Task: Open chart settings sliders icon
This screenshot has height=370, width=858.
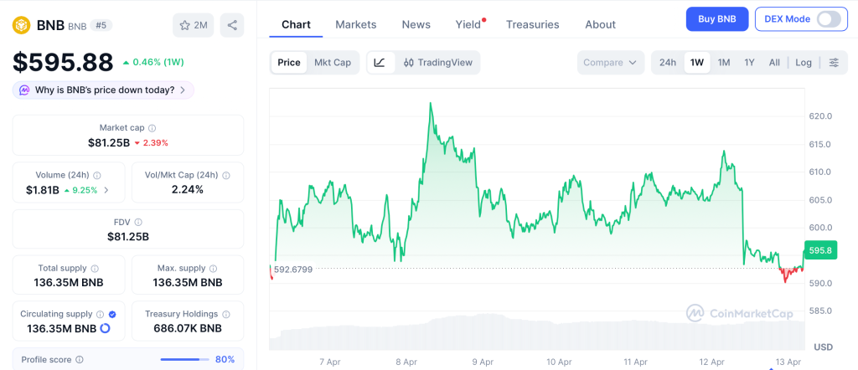Action: click(x=834, y=63)
